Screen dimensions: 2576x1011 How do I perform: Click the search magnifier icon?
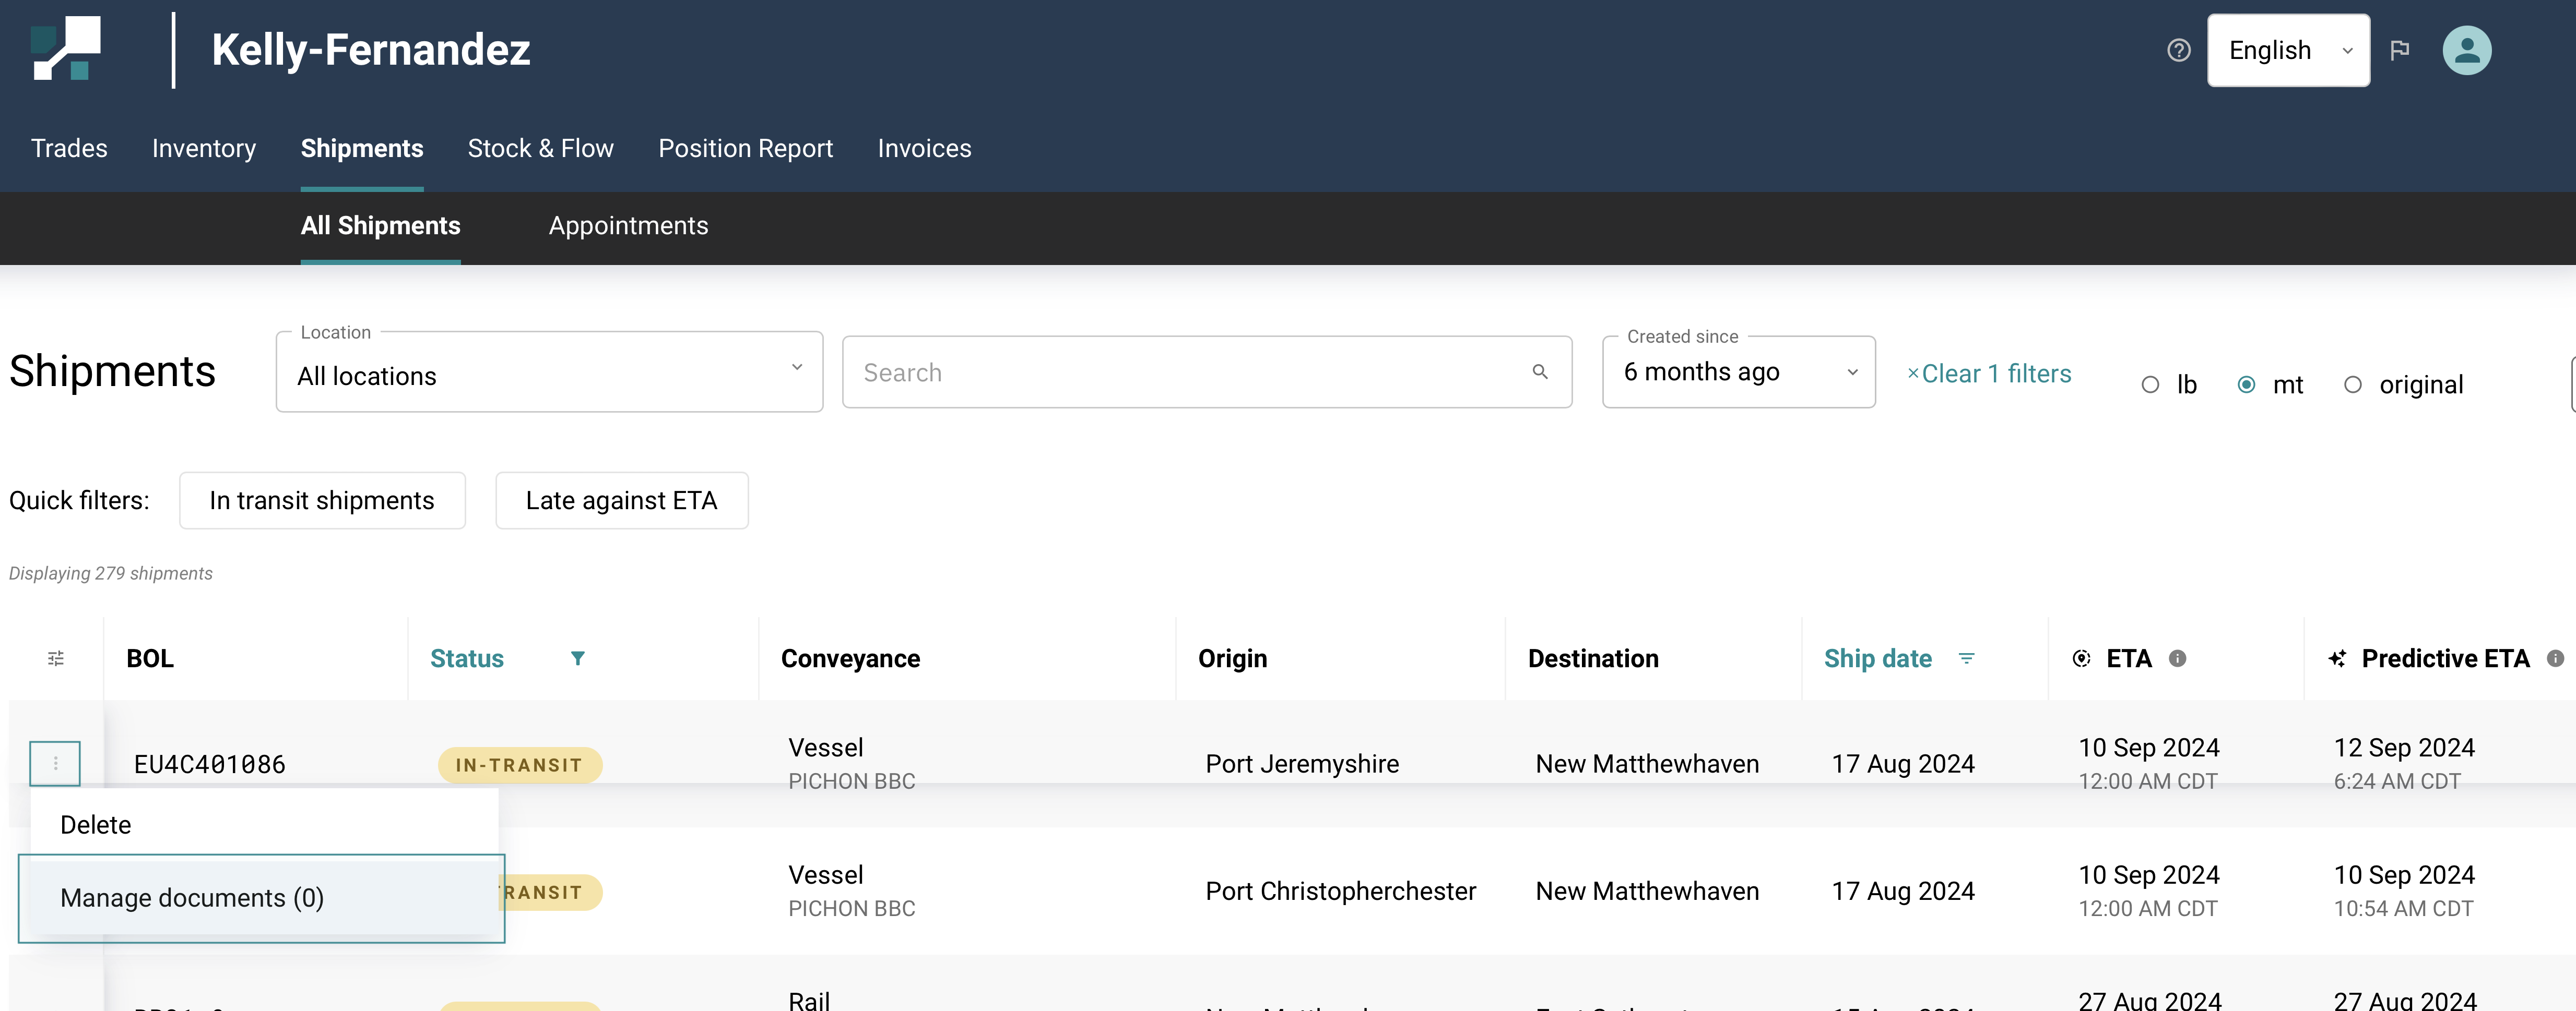pyautogui.click(x=1540, y=371)
